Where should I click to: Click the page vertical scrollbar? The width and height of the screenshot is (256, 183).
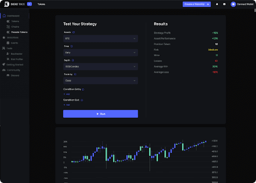[x=255, y=11]
